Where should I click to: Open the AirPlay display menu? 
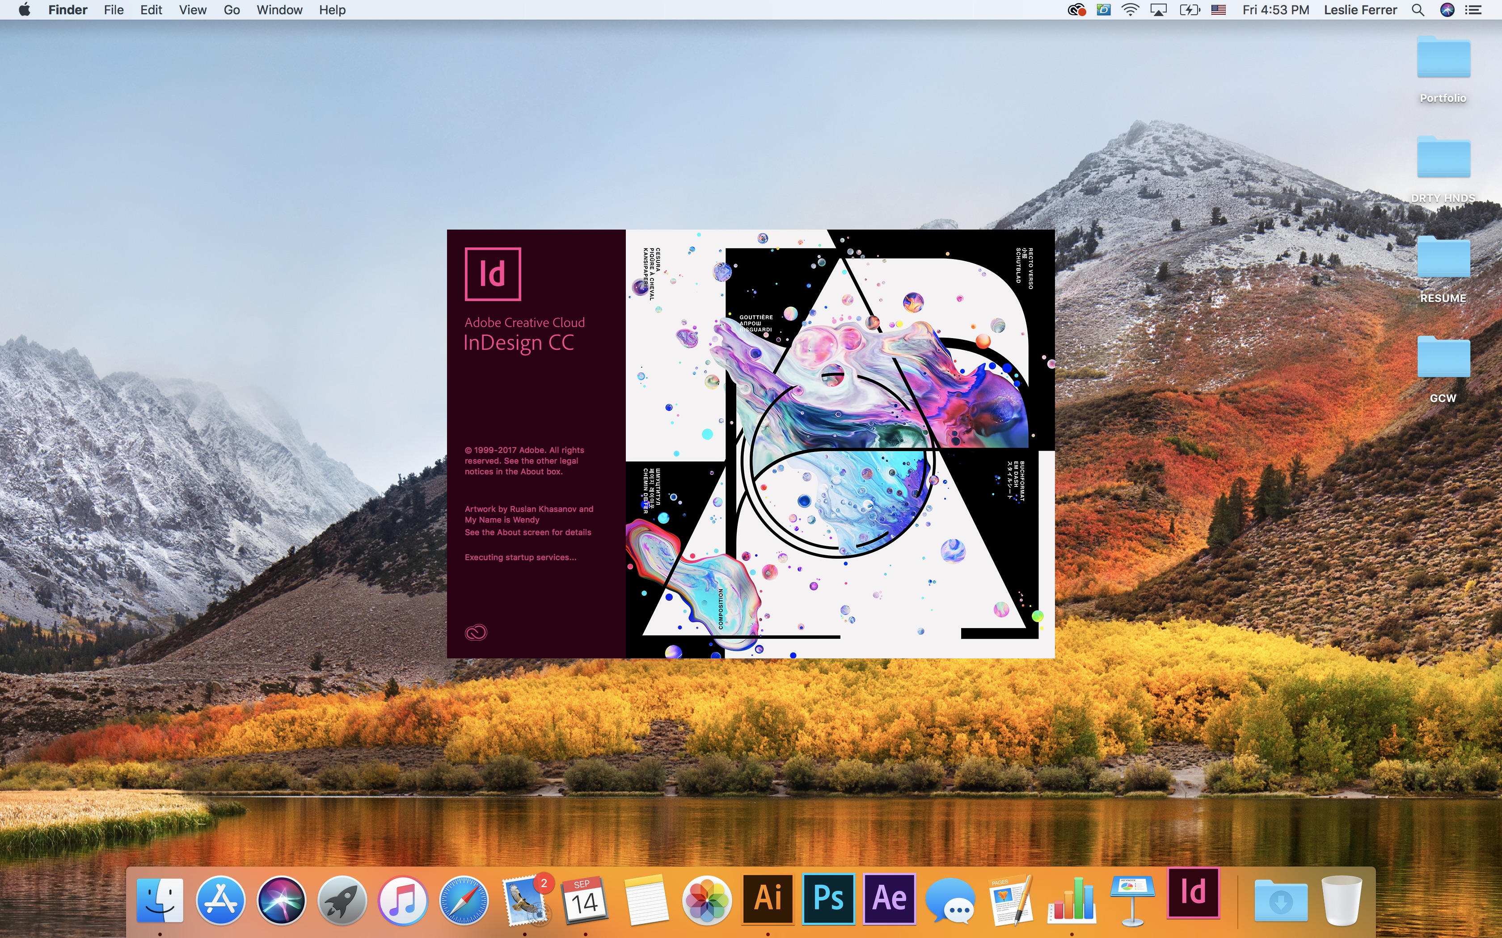(1158, 10)
